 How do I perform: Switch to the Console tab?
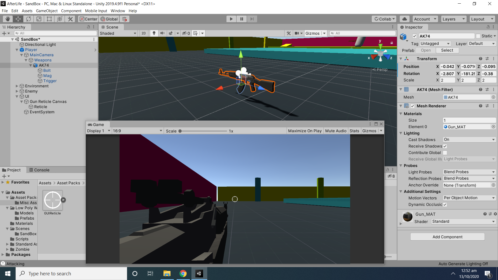(42, 170)
